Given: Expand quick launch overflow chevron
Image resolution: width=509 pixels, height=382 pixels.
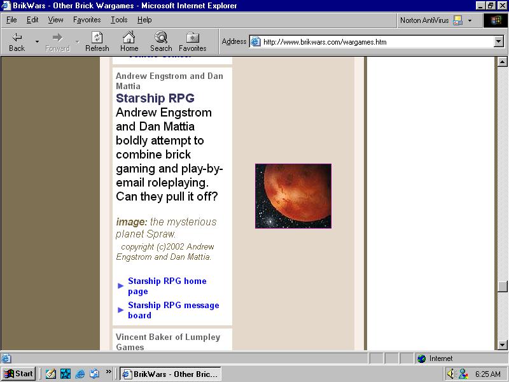Looking at the screenshot, I should tap(108, 371).
